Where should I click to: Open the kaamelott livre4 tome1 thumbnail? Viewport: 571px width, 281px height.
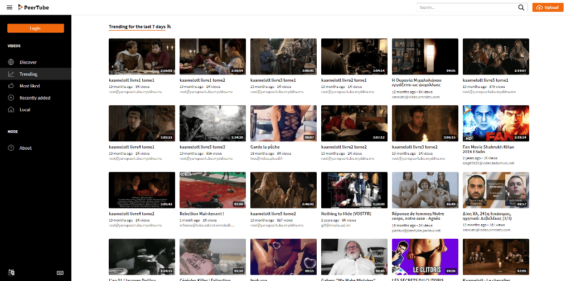142,123
